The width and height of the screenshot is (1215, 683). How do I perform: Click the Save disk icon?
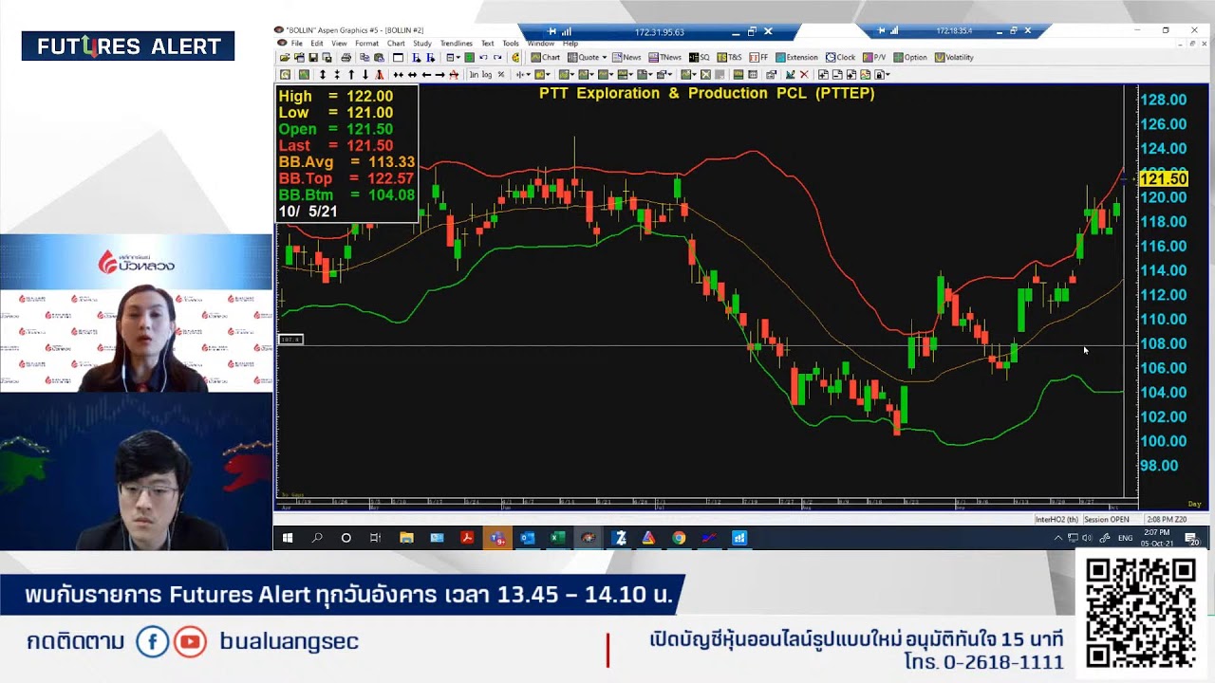coord(313,57)
